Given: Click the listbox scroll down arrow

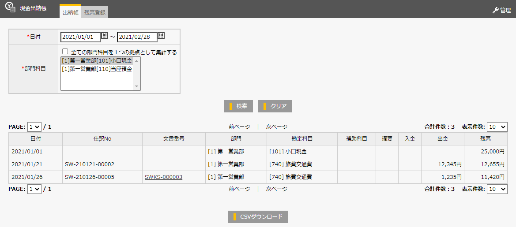Looking at the screenshot, I should 136,86.
